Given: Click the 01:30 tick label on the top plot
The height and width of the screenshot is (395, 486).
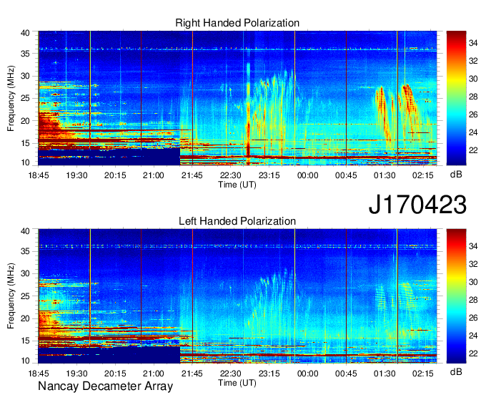Looking at the screenshot, I should tap(385, 175).
